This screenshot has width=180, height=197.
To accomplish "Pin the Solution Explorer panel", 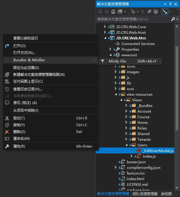I will (x=170, y=4).
